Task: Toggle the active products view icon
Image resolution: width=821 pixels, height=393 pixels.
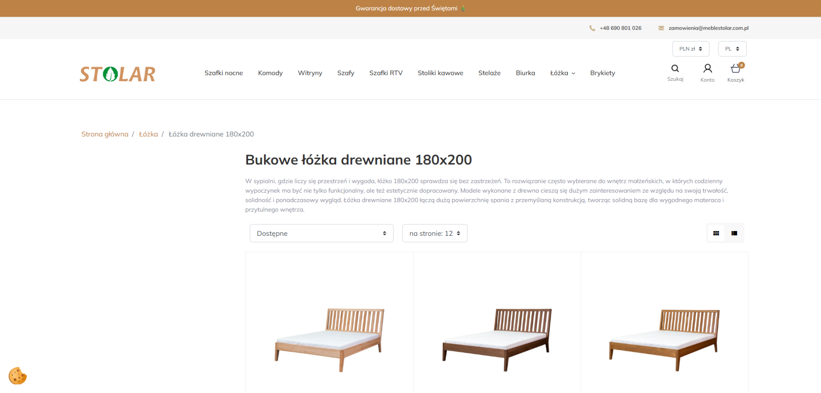Action: tap(717, 233)
